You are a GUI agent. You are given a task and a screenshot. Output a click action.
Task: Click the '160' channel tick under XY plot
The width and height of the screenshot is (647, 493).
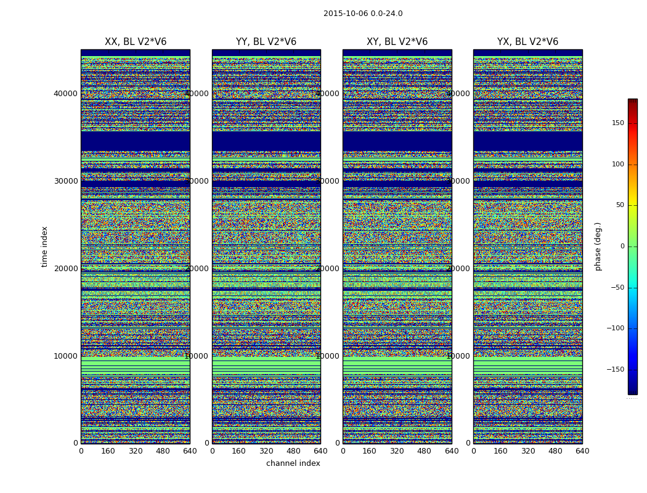[x=369, y=451]
